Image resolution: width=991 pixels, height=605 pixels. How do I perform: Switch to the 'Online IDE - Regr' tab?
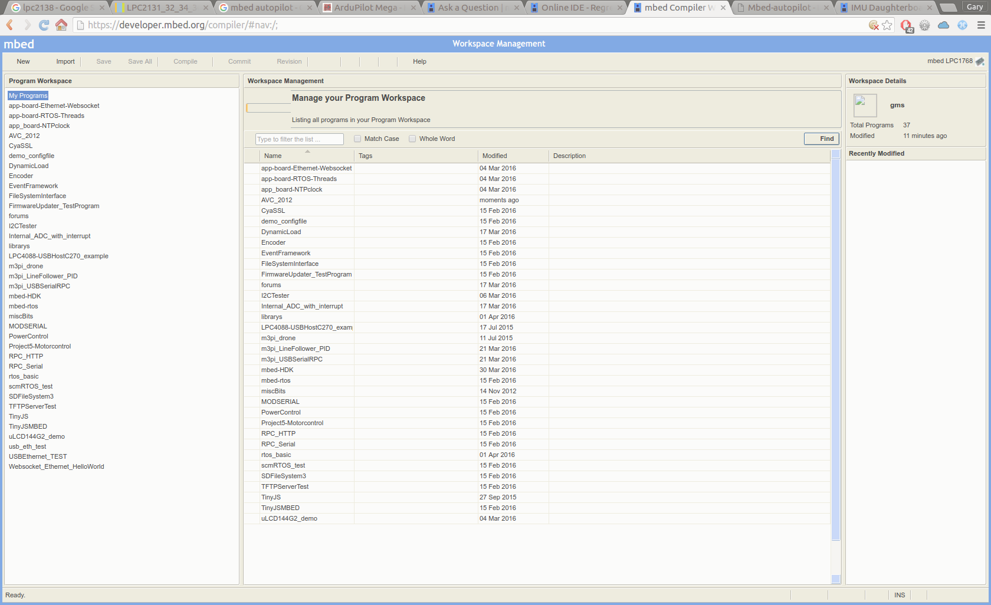575,8
